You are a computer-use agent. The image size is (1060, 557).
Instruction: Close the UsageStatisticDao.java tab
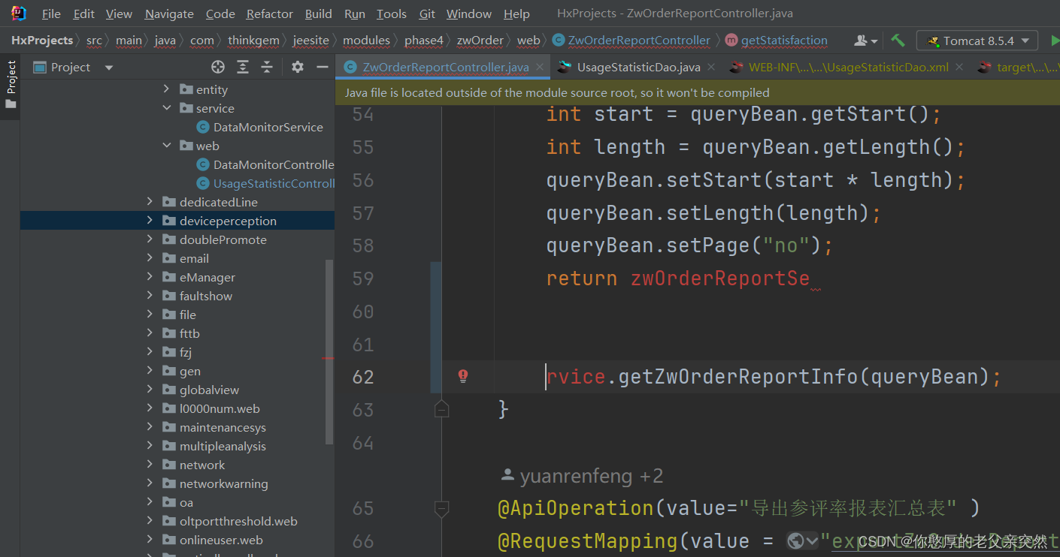pos(712,68)
